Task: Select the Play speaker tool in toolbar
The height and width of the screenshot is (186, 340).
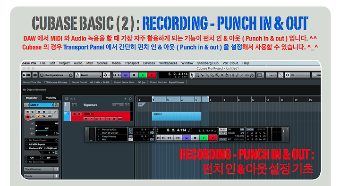Action: point(247,75)
